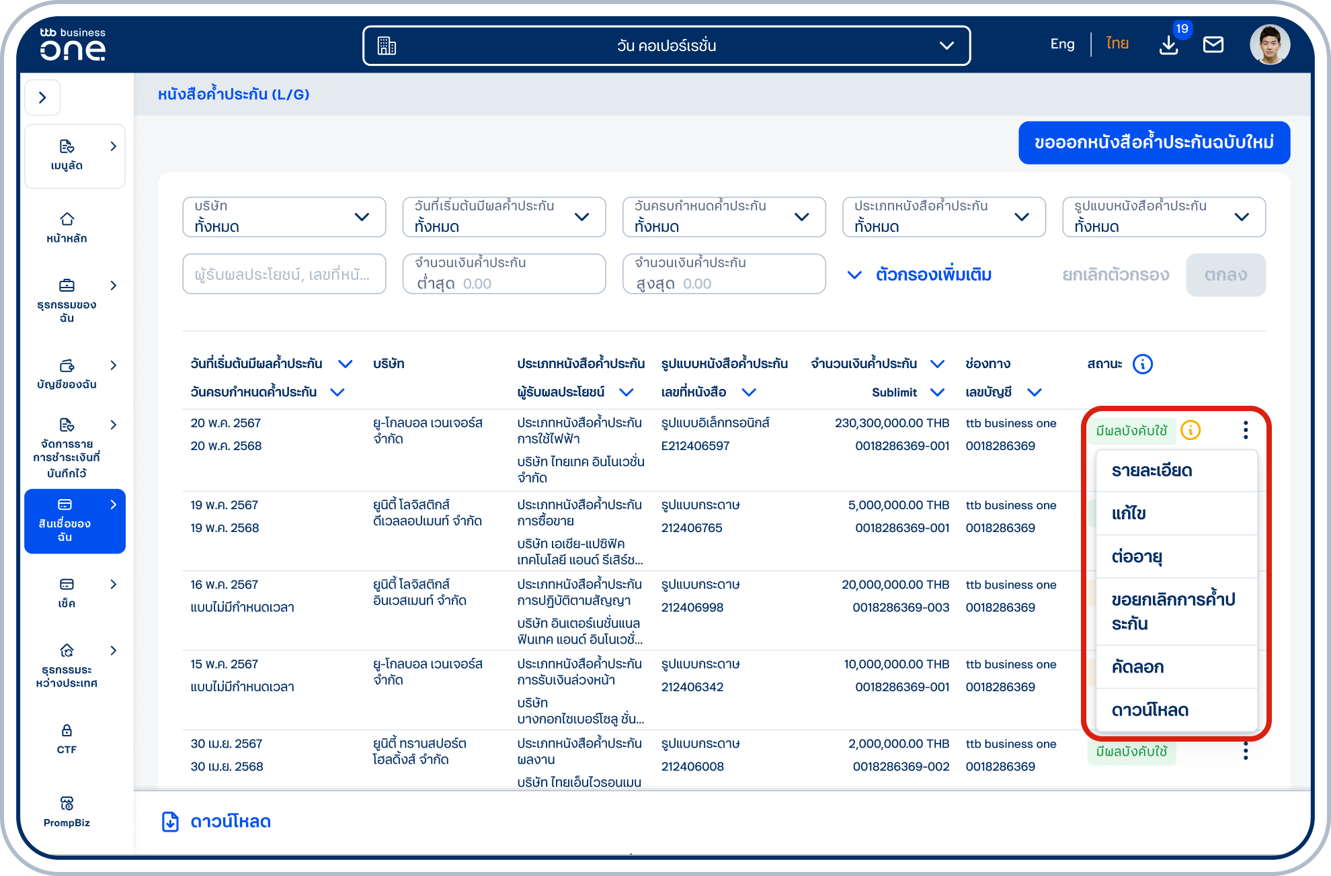Viewport: 1331px width, 876px height.
Task: Click the beneficiary search input field
Action: (x=284, y=274)
